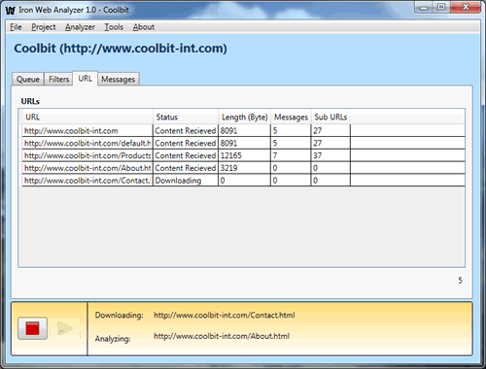Viewport: 486px width, 369px height.
Task: Switch to the Queue tab
Action: [x=28, y=79]
